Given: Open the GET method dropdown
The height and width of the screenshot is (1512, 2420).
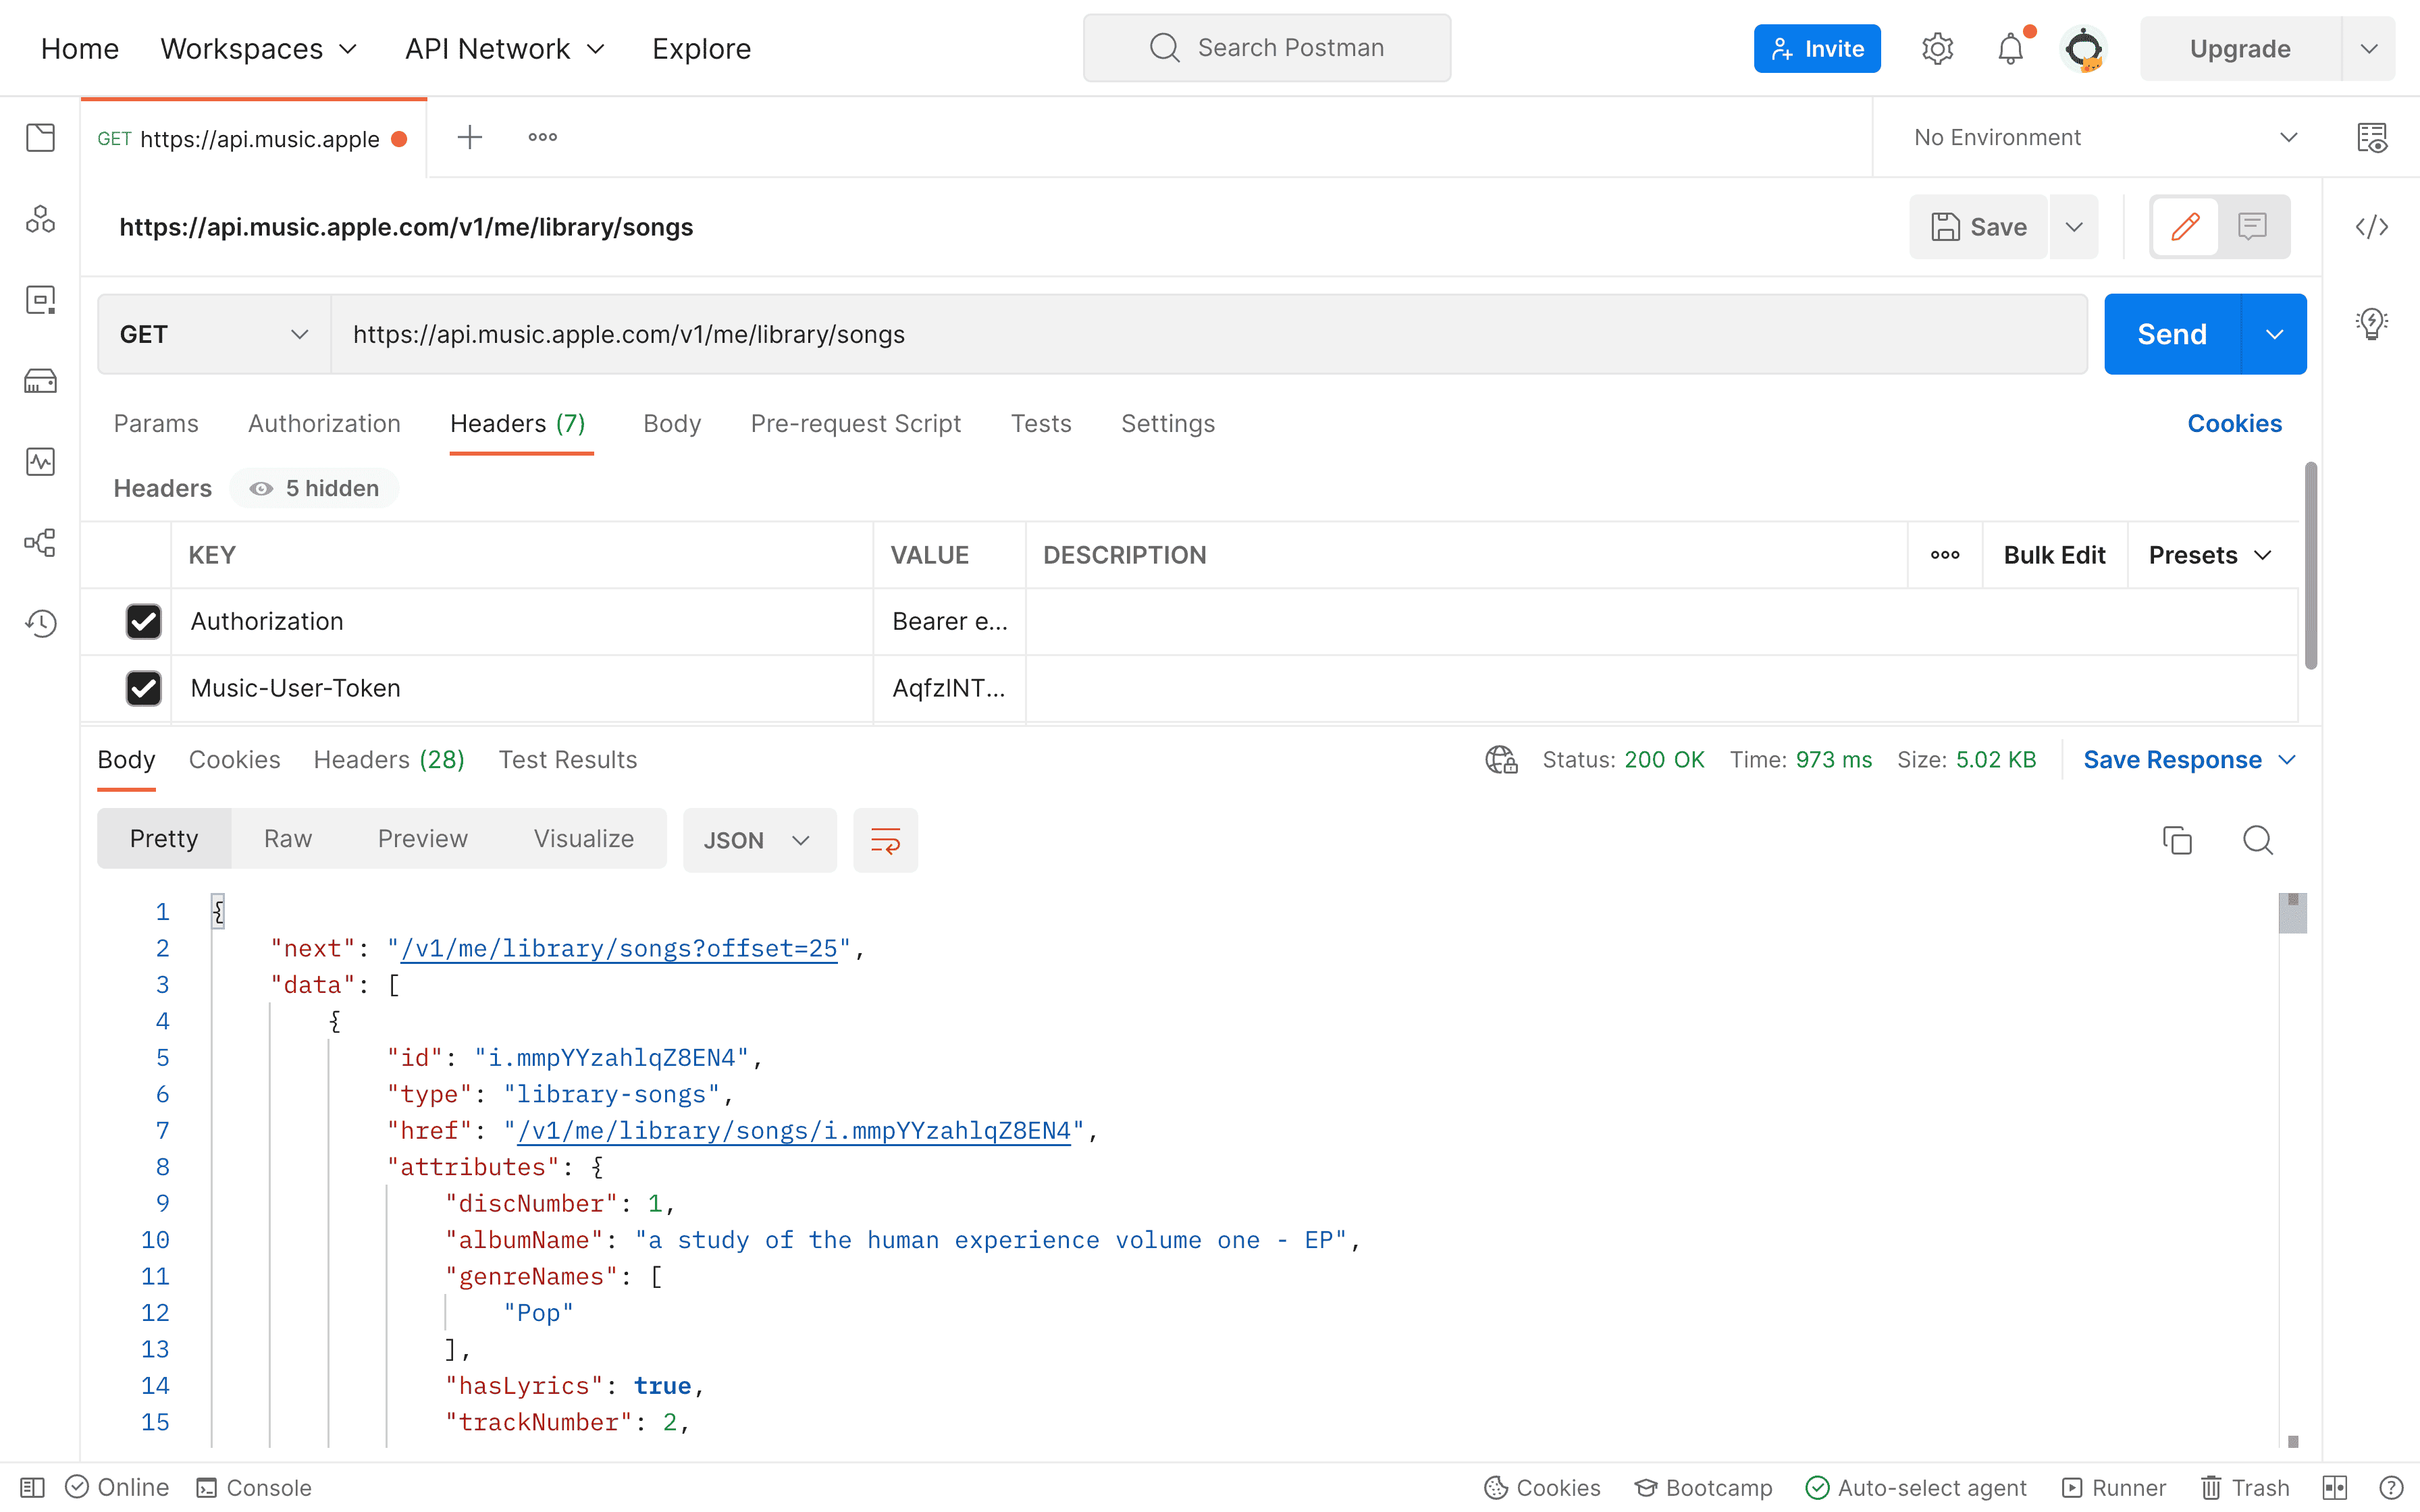Looking at the screenshot, I should click(x=213, y=334).
